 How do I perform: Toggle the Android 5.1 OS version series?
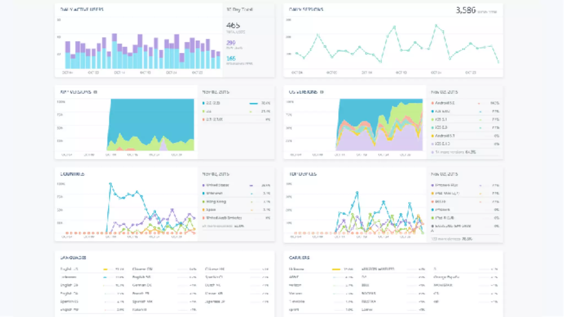444,136
